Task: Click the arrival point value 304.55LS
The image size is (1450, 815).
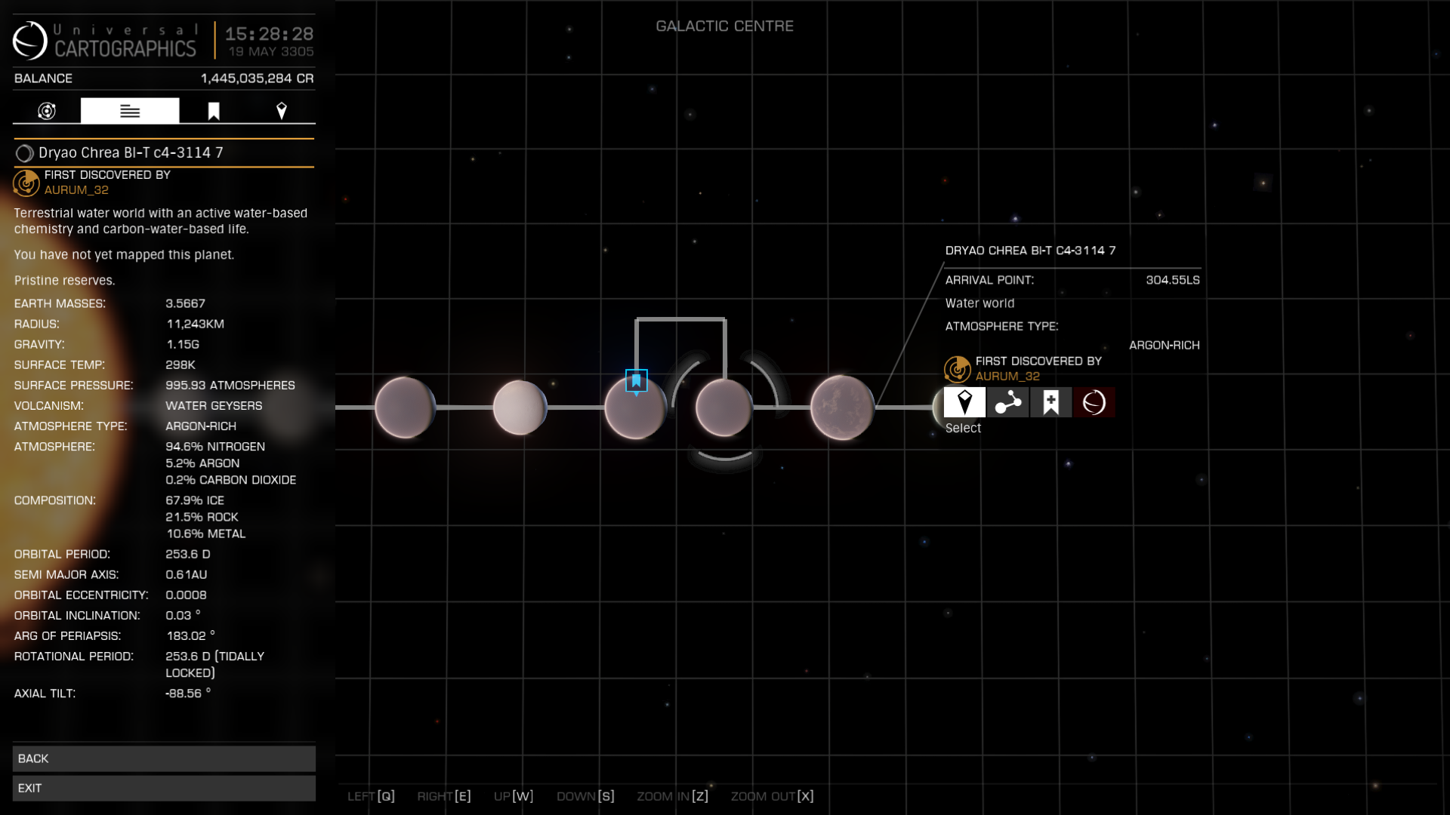Action: pyautogui.click(x=1172, y=280)
